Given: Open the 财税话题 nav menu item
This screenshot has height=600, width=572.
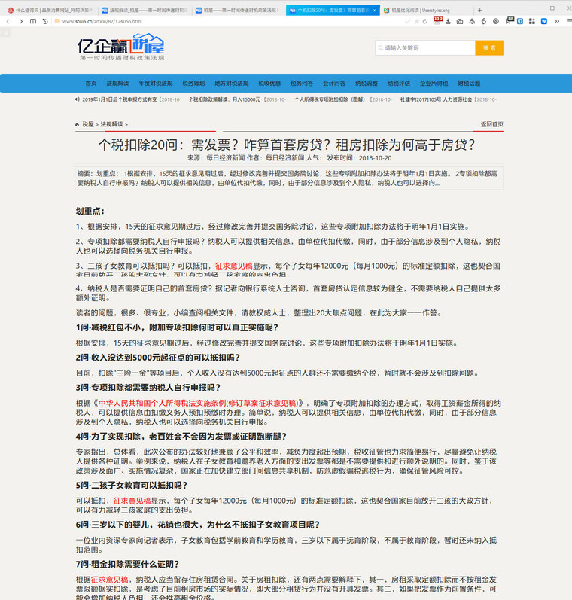Looking at the screenshot, I should point(469,83).
